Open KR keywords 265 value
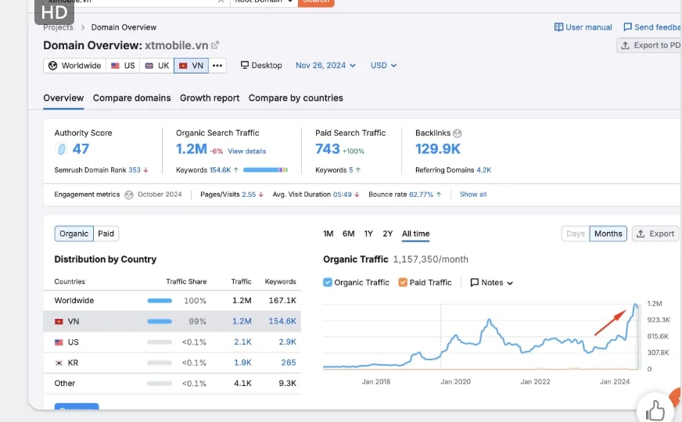The image size is (682, 422). (289, 363)
